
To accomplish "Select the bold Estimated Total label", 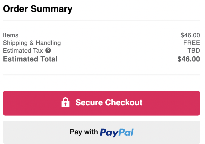I will (30, 59).
